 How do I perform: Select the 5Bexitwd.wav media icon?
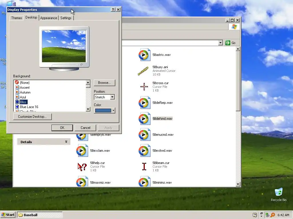point(144,151)
